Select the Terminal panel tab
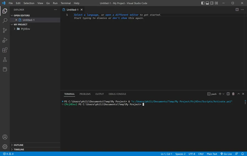The width and height of the screenshot is (247, 156). [x=69, y=94]
